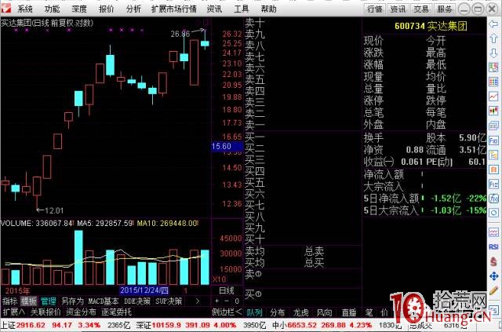Select the 直播 tab

click(348, 312)
